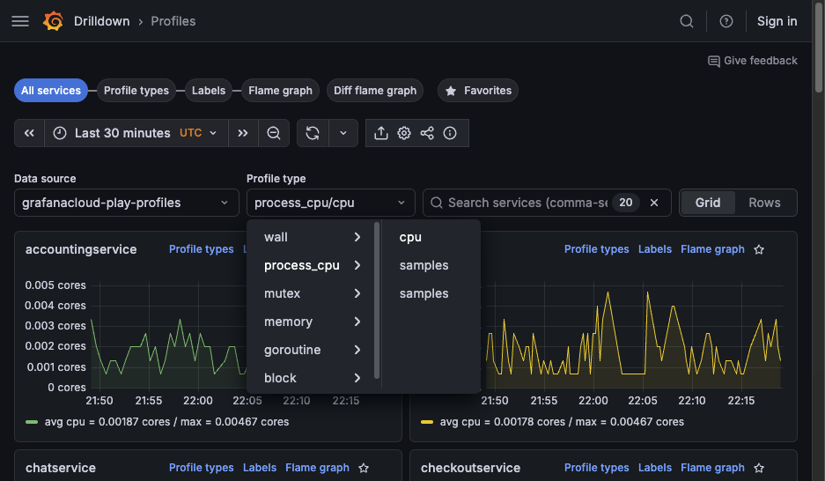
Task: Refresh the dashboard data
Action: point(313,133)
